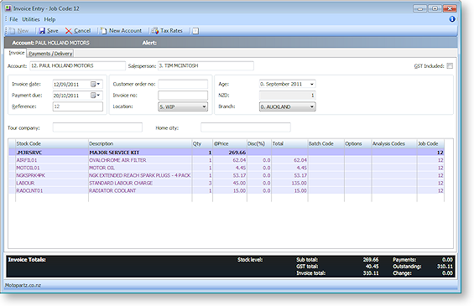Image resolution: width=474 pixels, height=306 pixels.
Task: Open the Invoice date calendar picker
Action: pyautogui.click(x=96, y=84)
